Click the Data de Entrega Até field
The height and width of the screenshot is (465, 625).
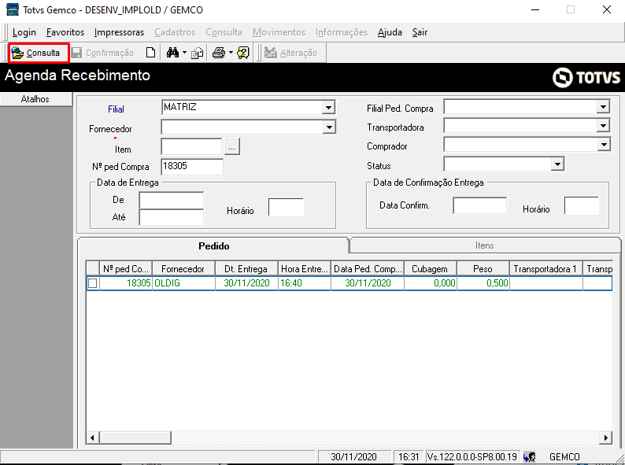172,217
